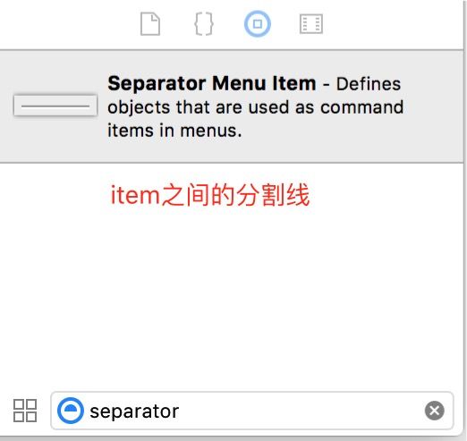The image size is (467, 441).
Task: Toggle the icon grid view button
Action: 25,411
